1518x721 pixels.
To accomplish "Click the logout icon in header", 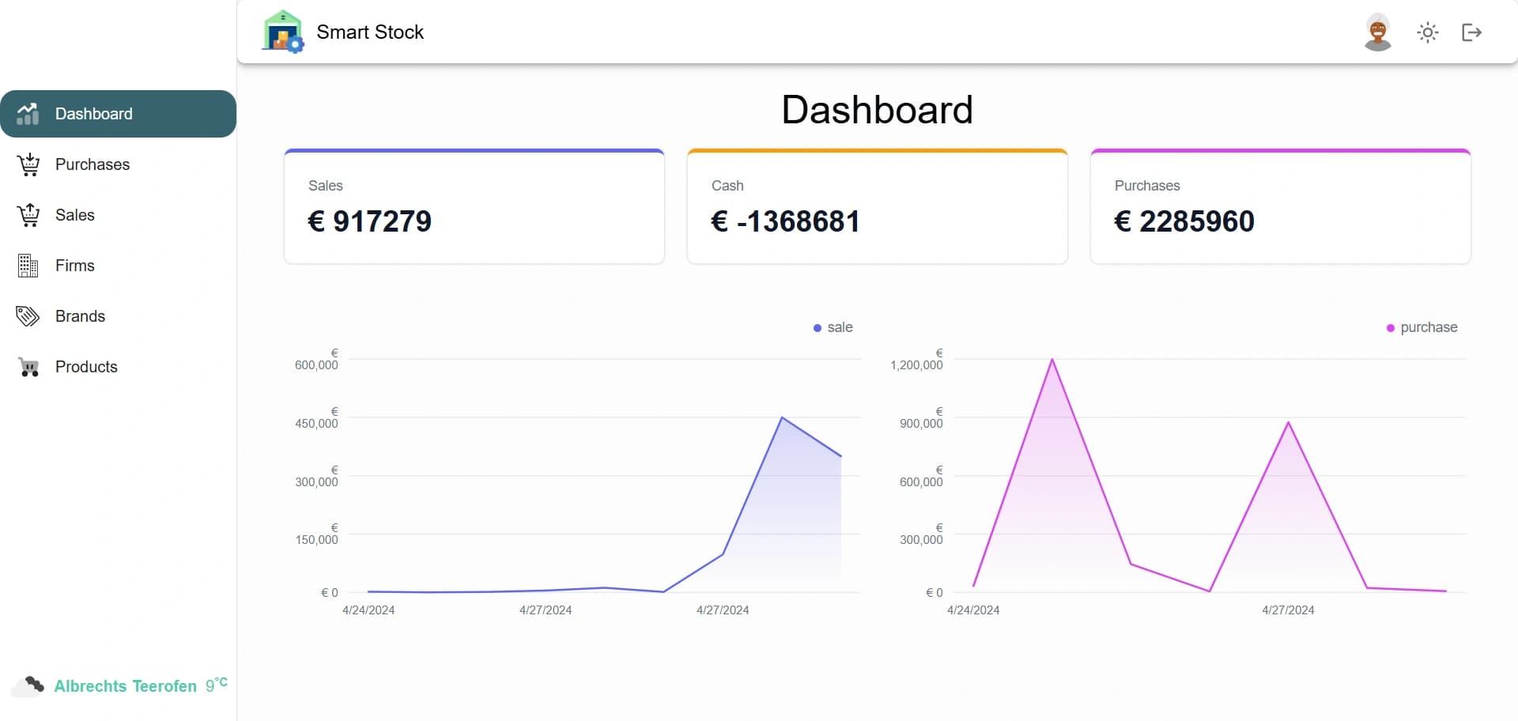I will point(1471,32).
